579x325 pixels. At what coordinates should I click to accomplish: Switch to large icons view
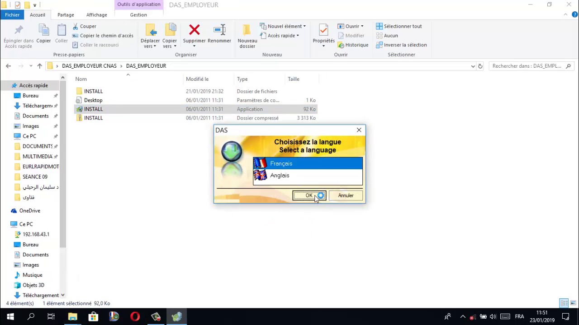tap(573, 303)
